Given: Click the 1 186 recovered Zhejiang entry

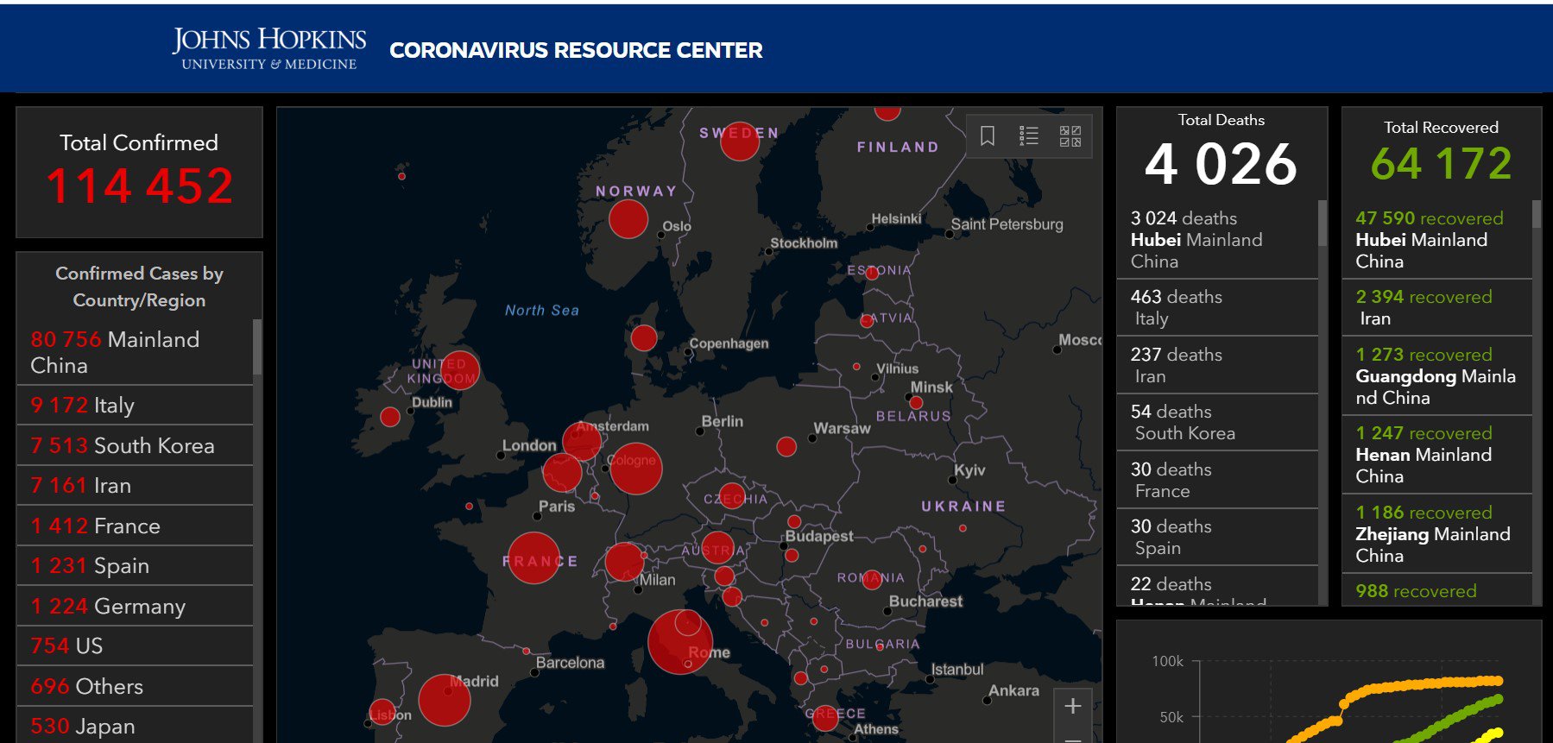Looking at the screenshot, I should coord(1437,533).
